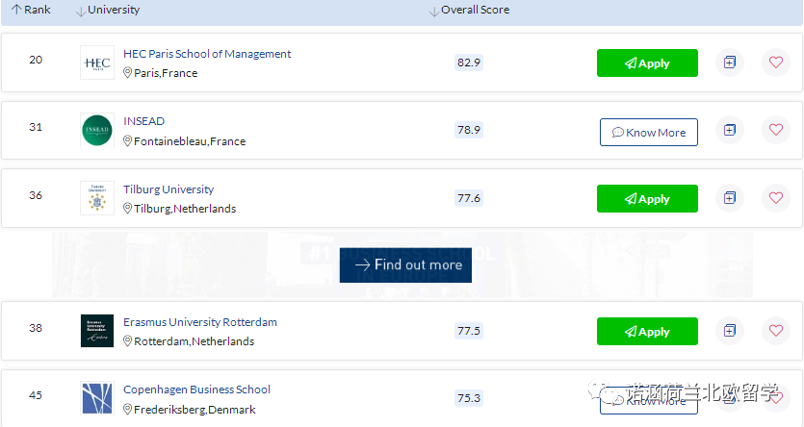Click the Find out more banner
The height and width of the screenshot is (427, 804).
coord(405,264)
